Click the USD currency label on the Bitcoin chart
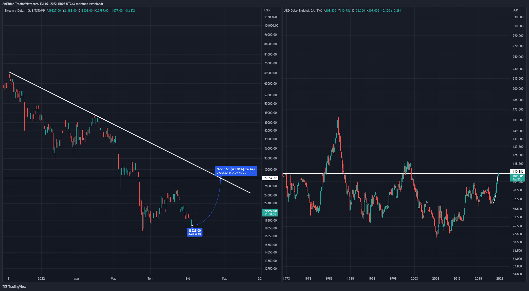The height and width of the screenshot is (291, 529). 267,10
